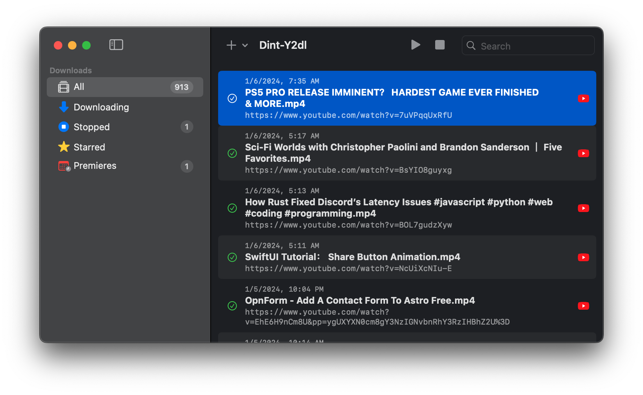Click completed checkmark on Sci-Fi Worlds row
This screenshot has width=643, height=395.
232,153
